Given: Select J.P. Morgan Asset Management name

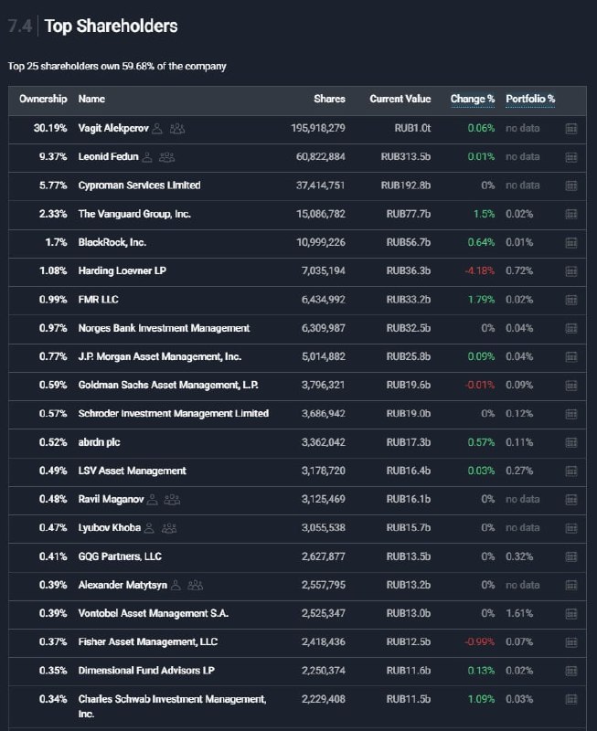Looking at the screenshot, I should point(160,356).
